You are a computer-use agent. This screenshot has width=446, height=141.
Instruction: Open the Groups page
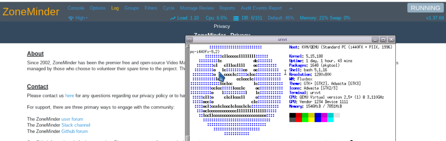coord(131,8)
